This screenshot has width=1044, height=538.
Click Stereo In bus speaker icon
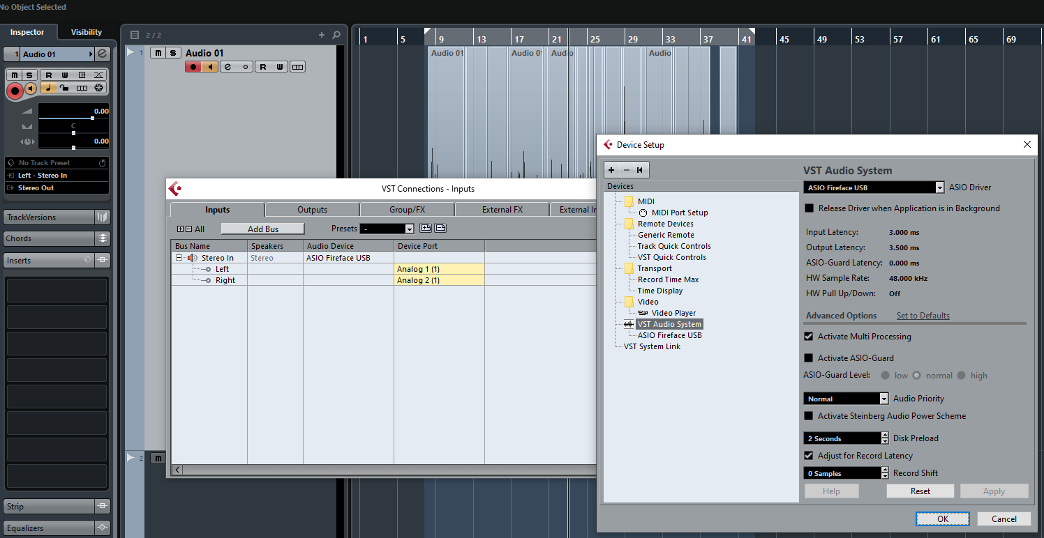193,258
